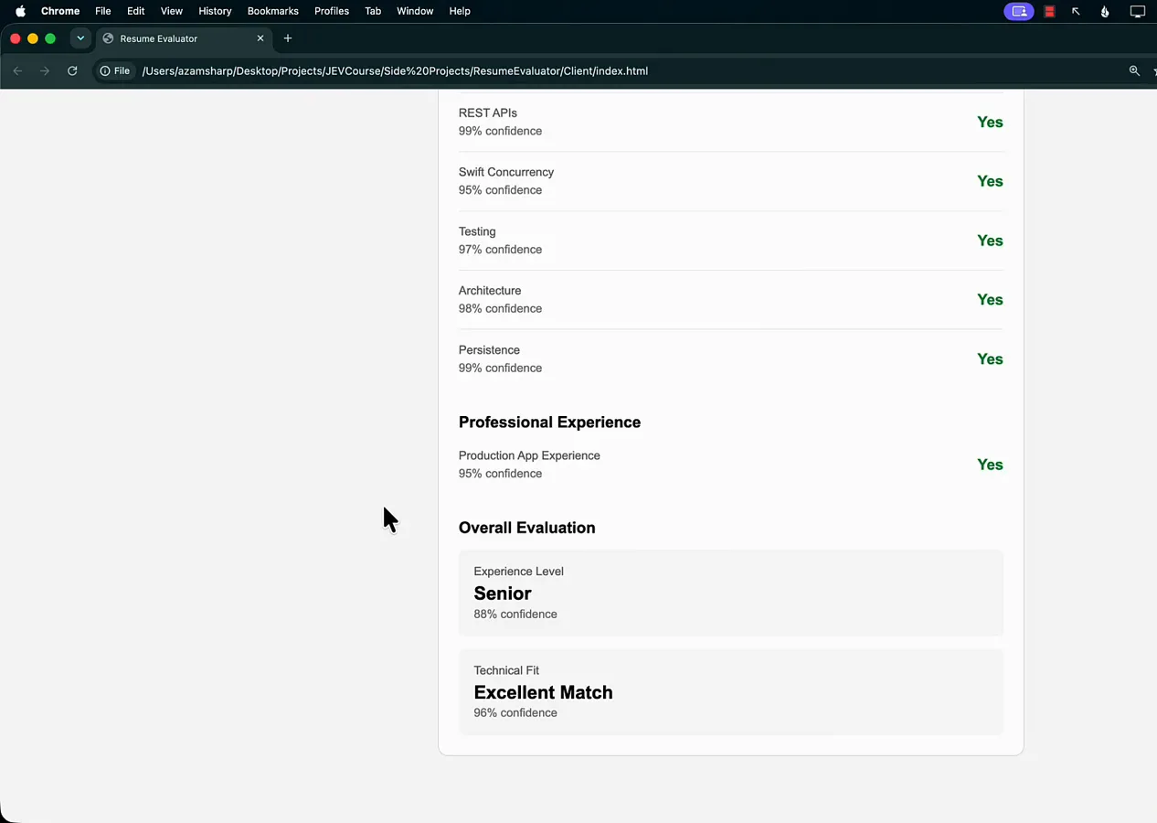Open the History menu
Screen dimensions: 1157x823
[215, 11]
